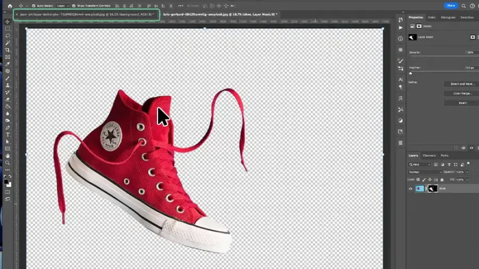
Task: Select the Hand tool
Action: pyautogui.click(x=7, y=156)
